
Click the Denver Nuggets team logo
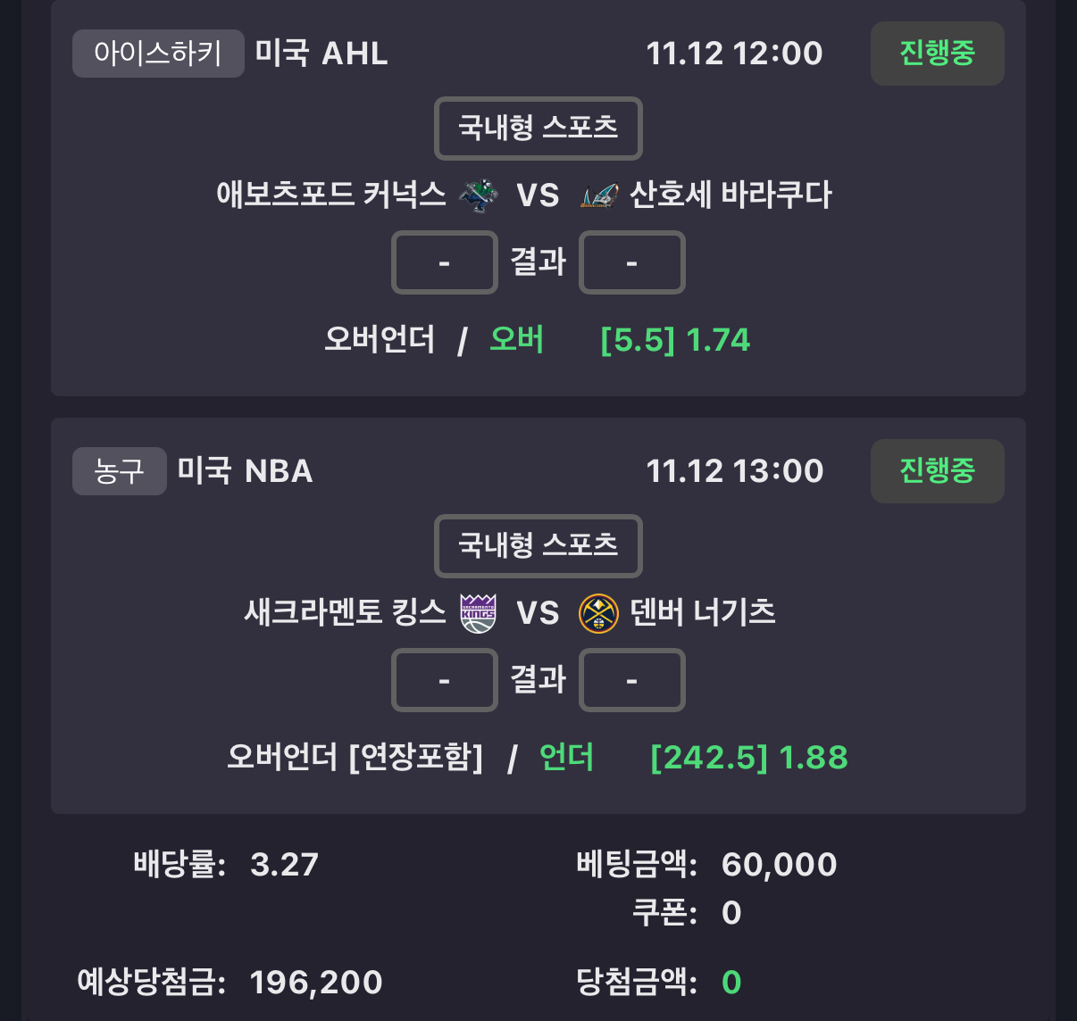[x=598, y=613]
